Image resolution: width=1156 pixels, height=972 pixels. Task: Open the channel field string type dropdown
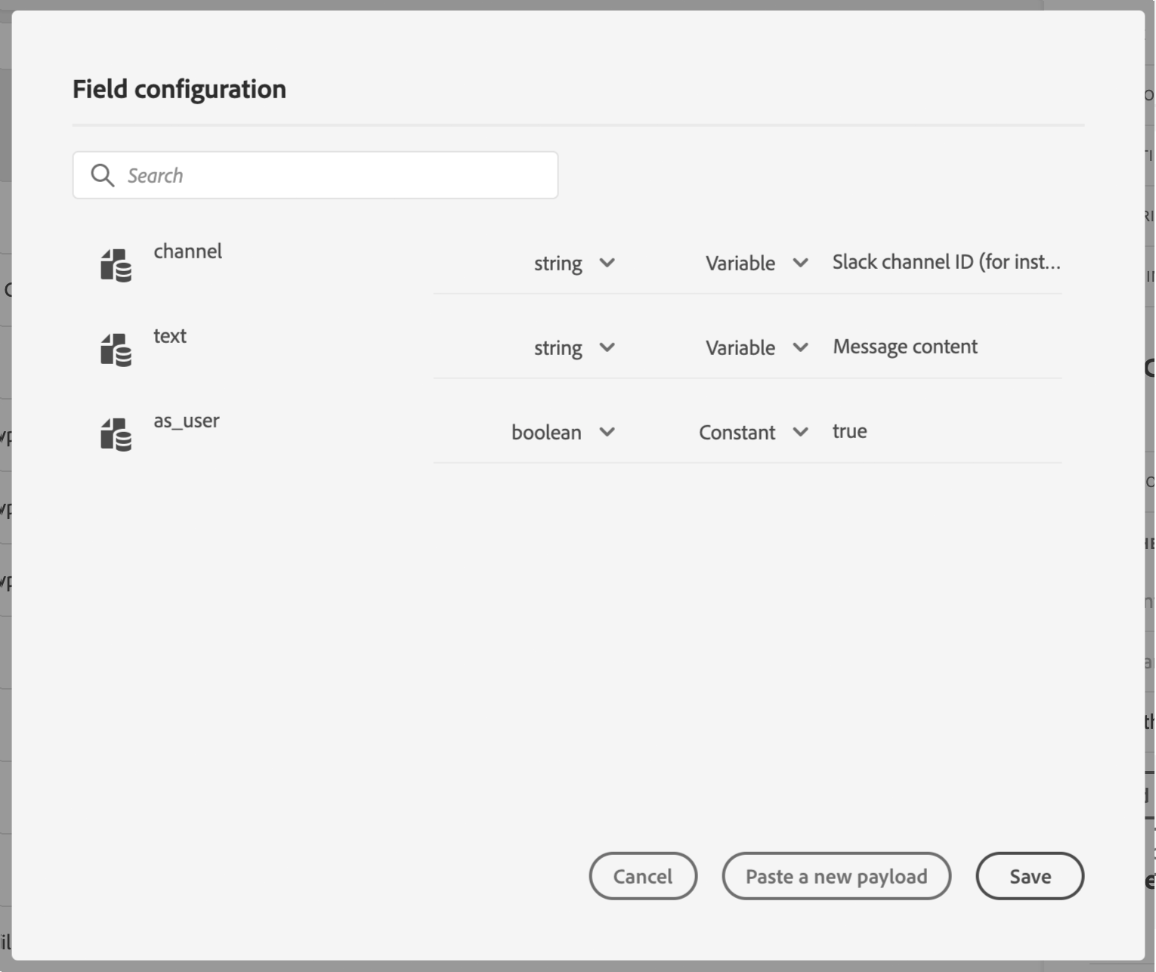coord(574,263)
